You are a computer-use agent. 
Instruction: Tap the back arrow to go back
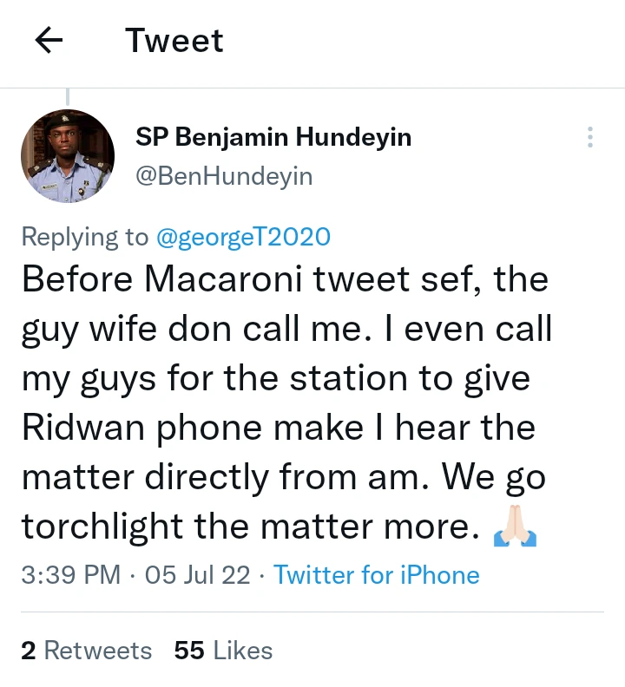(x=49, y=41)
